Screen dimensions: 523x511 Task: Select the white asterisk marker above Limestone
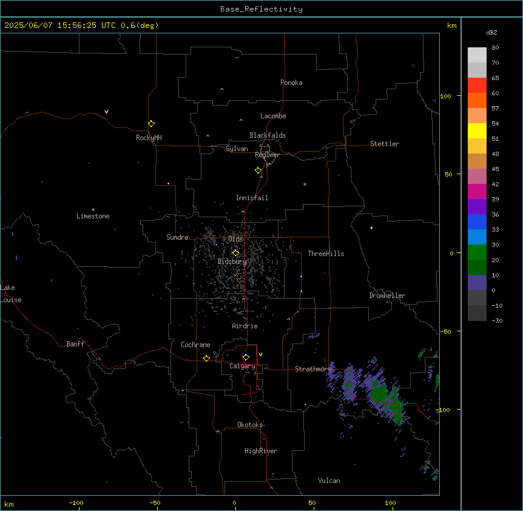(x=93, y=210)
